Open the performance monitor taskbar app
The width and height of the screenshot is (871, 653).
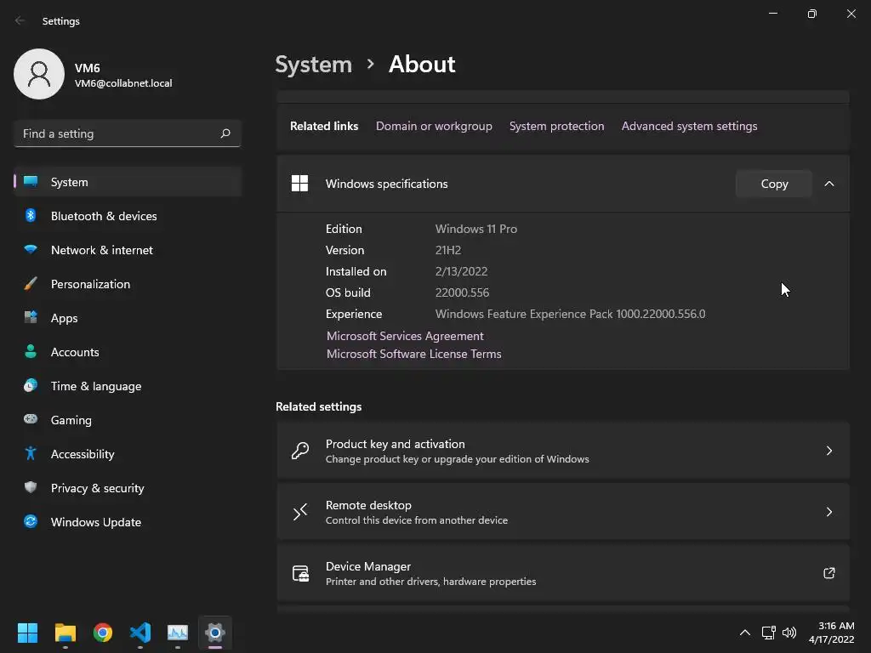pyautogui.click(x=178, y=633)
